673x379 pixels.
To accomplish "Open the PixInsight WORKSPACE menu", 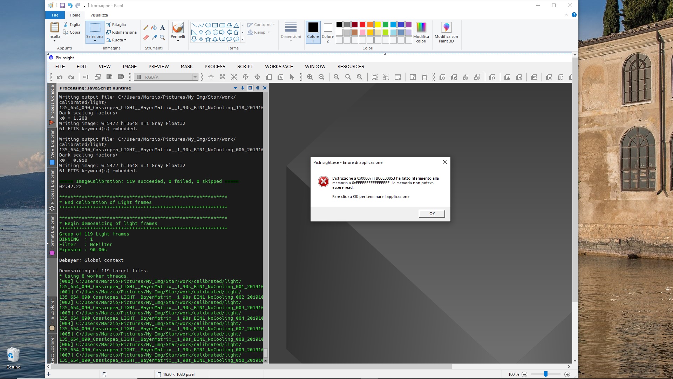I will tap(279, 66).
